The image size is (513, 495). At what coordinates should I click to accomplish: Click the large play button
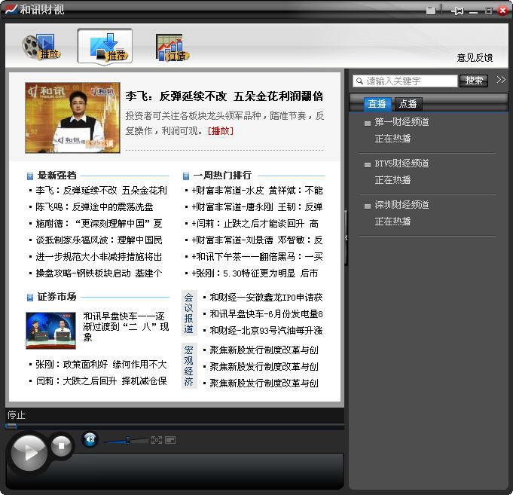(x=29, y=453)
